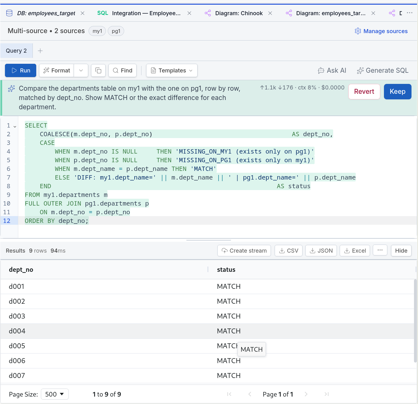
Task: Close the Integration — Employee tab
Action: click(189, 13)
